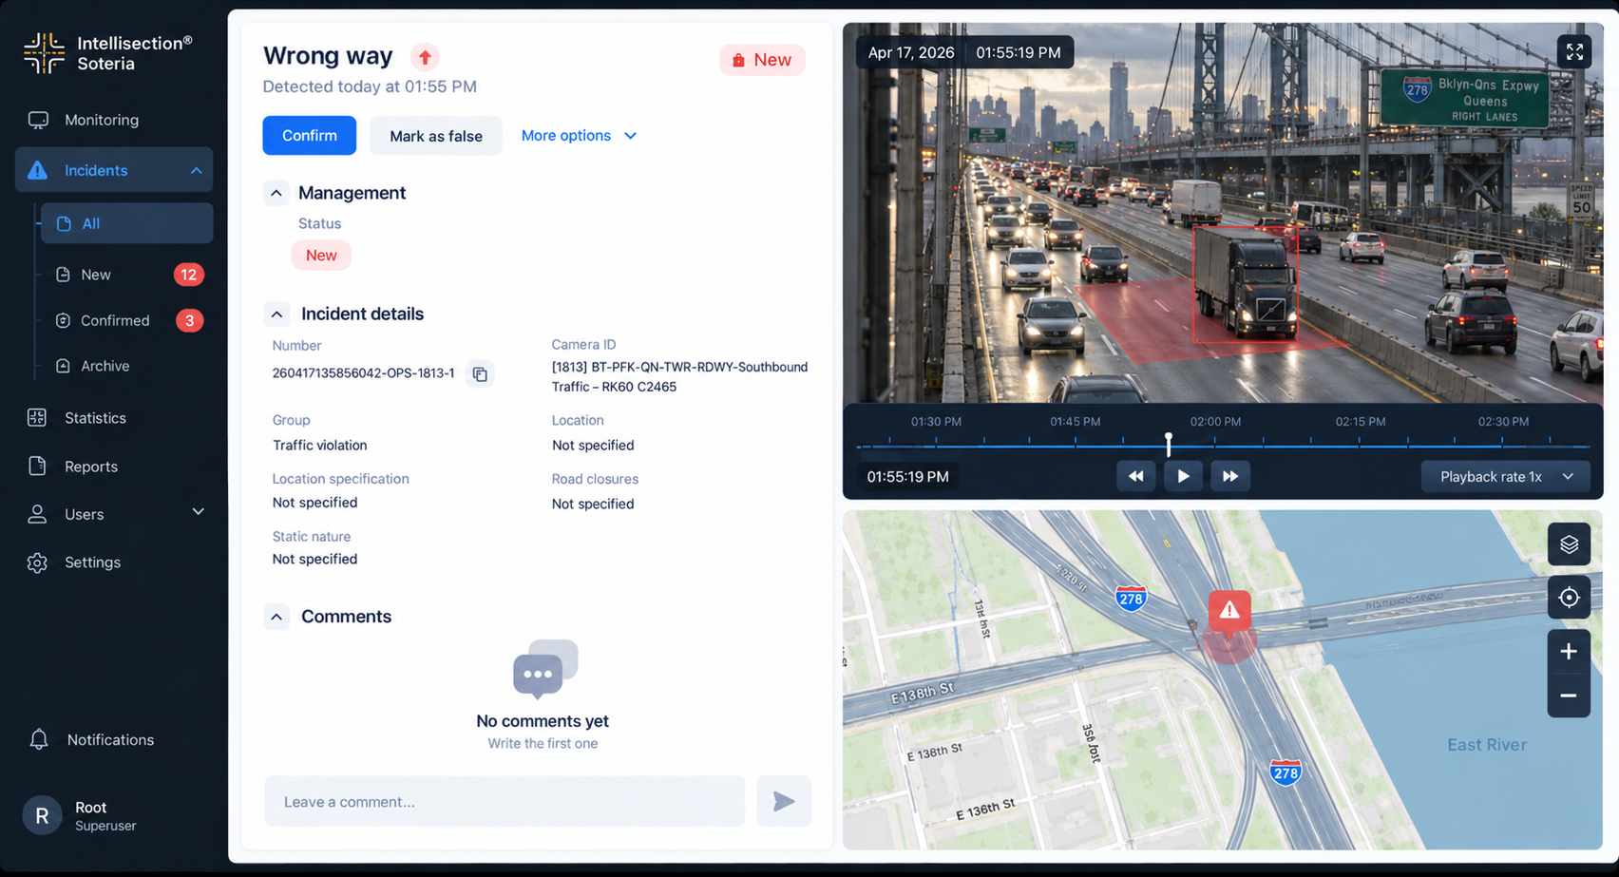
Task: Click the wrong-way red arrow icon
Action: 425,57
